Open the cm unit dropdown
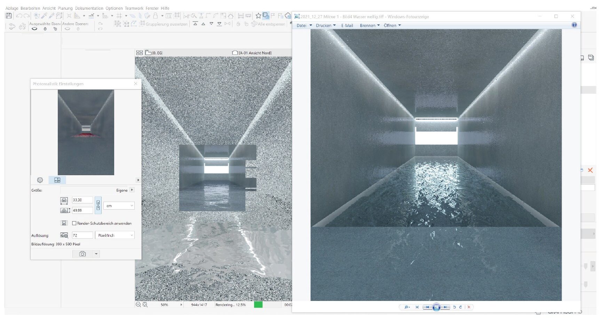 [x=119, y=206]
